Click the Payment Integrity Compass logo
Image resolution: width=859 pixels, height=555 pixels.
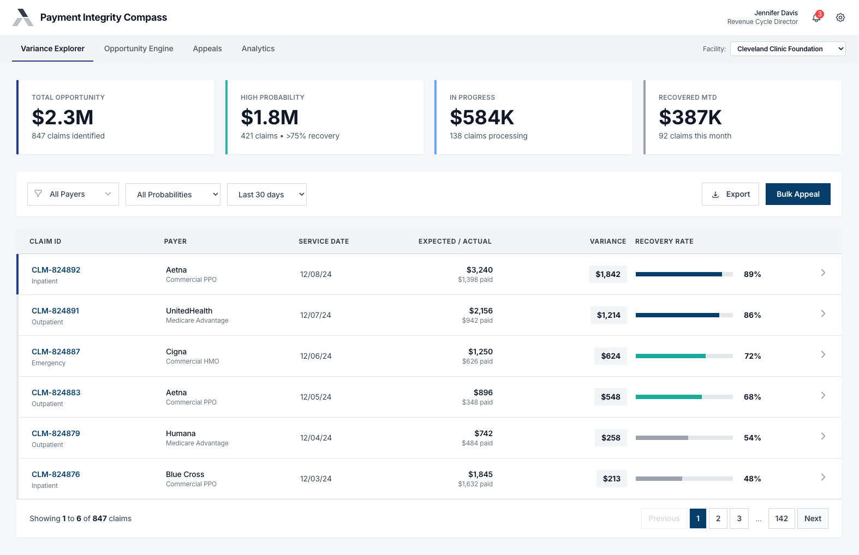tap(23, 17)
